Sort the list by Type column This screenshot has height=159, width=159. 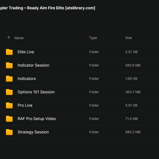click(93, 38)
